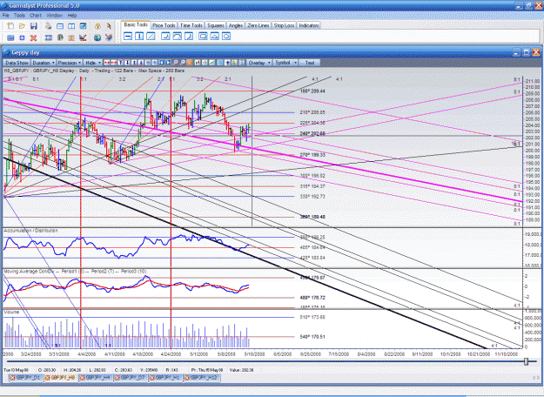The image size is (544, 397).
Task: Select the horizontal line tool
Action: (128, 36)
